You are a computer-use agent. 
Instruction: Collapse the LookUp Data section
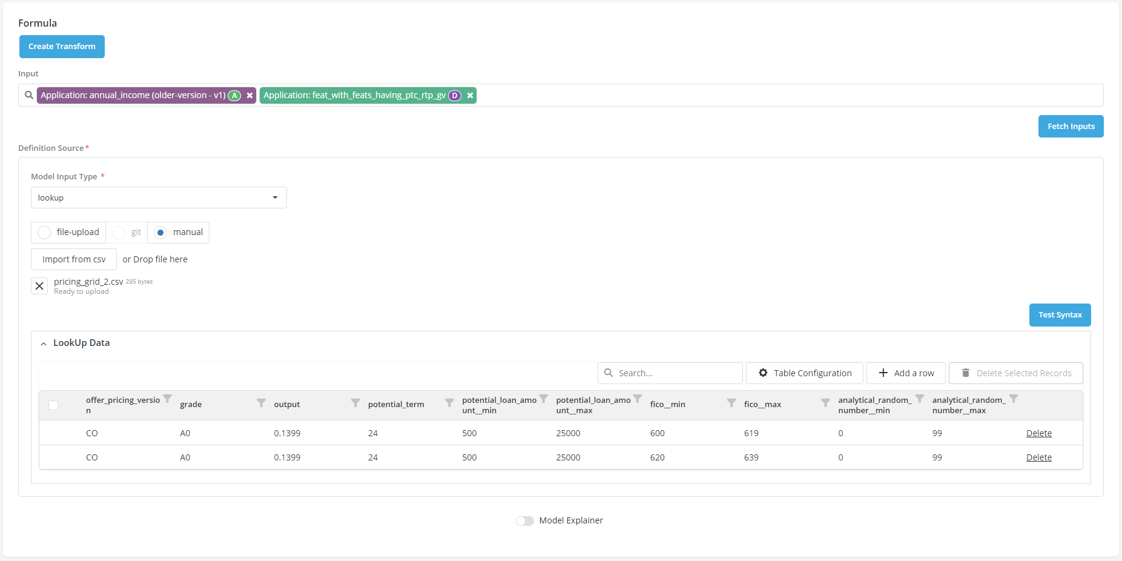click(x=44, y=344)
